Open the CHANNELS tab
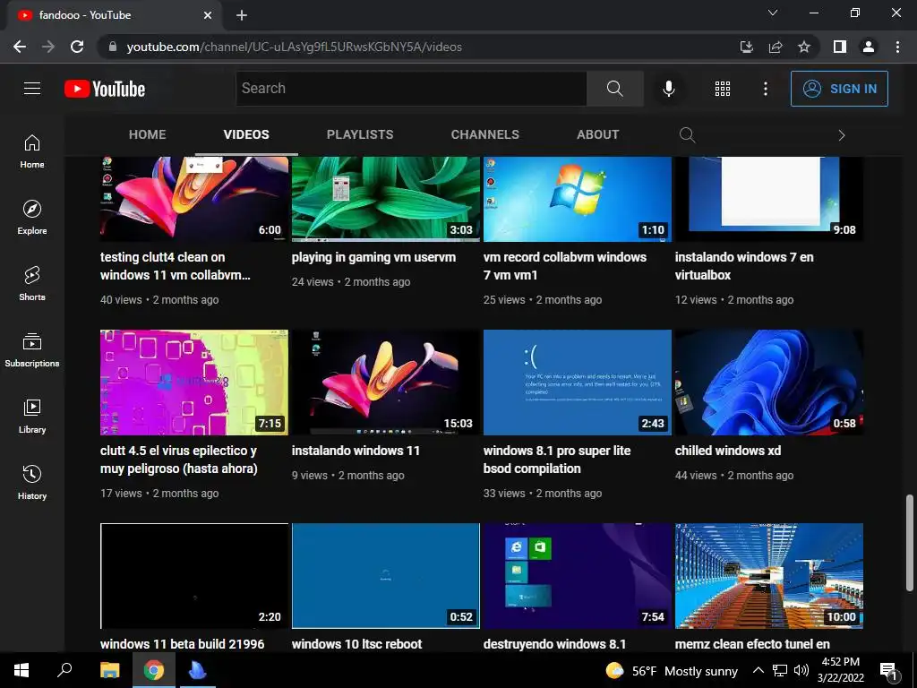Screen dimensions: 917x688 (484, 134)
